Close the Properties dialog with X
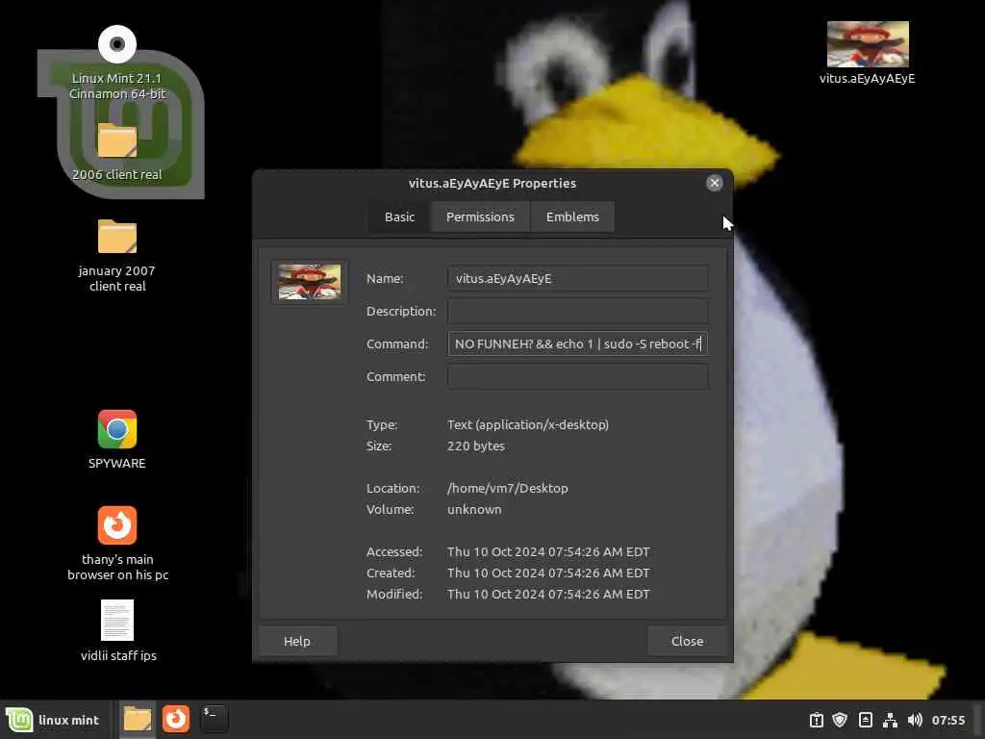Image resolution: width=985 pixels, height=739 pixels. [715, 183]
